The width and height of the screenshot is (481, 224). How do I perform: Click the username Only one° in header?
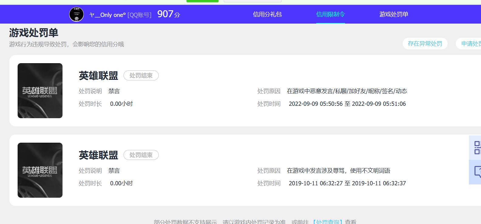point(108,15)
